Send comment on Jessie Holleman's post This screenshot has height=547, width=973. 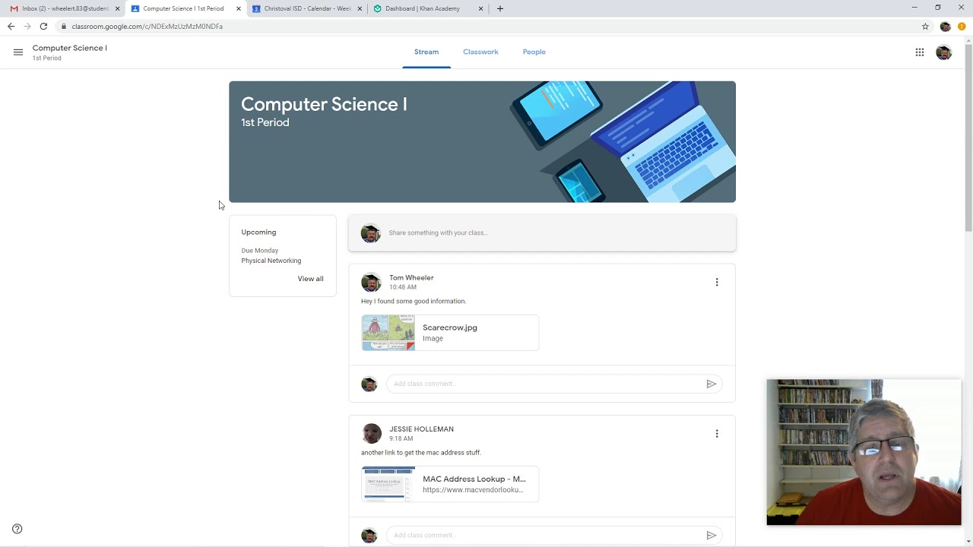point(712,536)
